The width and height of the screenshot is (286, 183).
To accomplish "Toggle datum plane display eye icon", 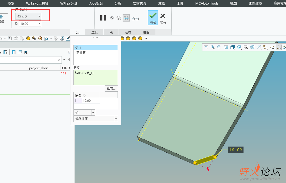I will coord(272,48).
